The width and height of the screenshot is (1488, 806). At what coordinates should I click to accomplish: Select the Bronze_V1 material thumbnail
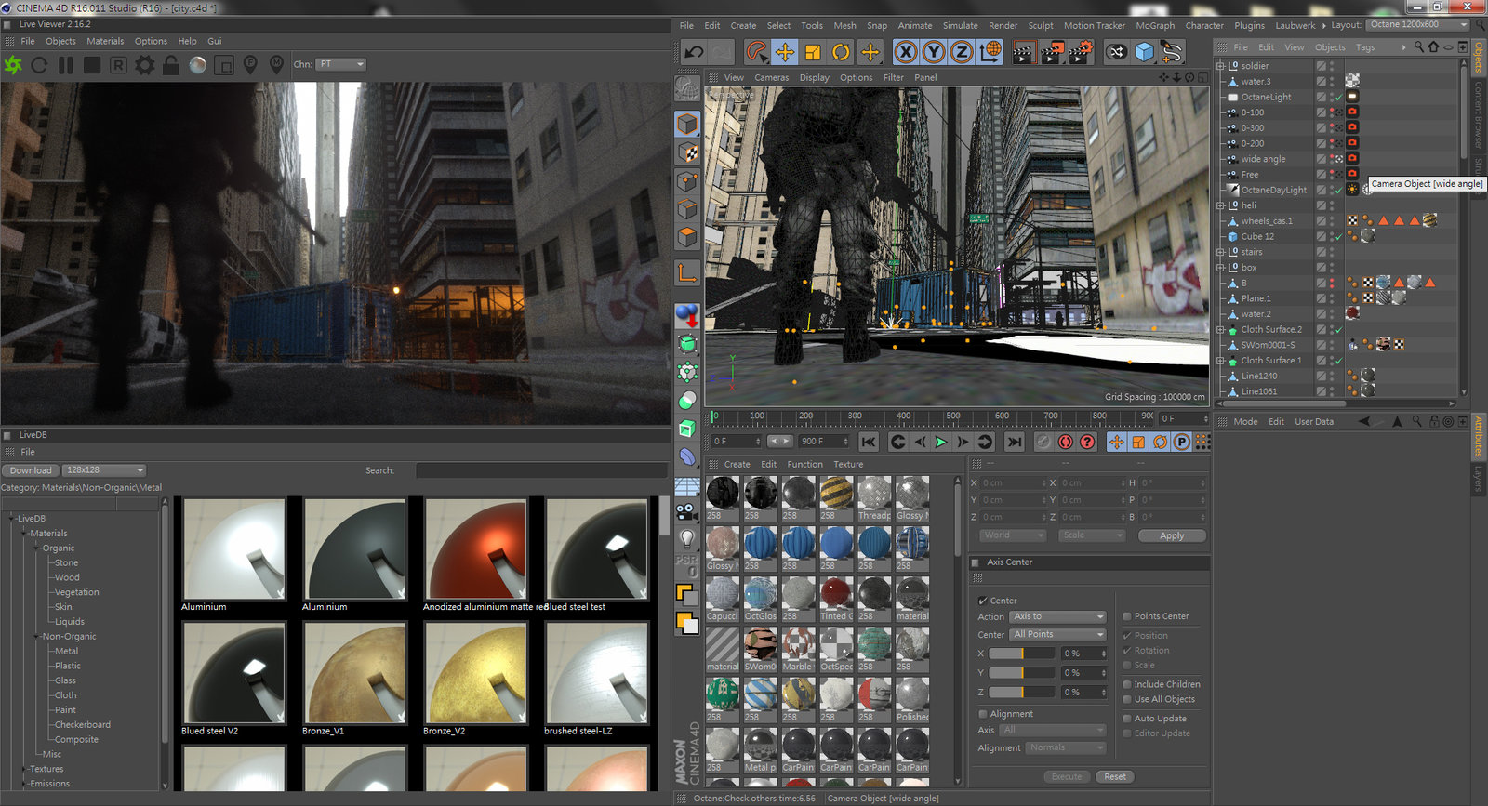354,673
